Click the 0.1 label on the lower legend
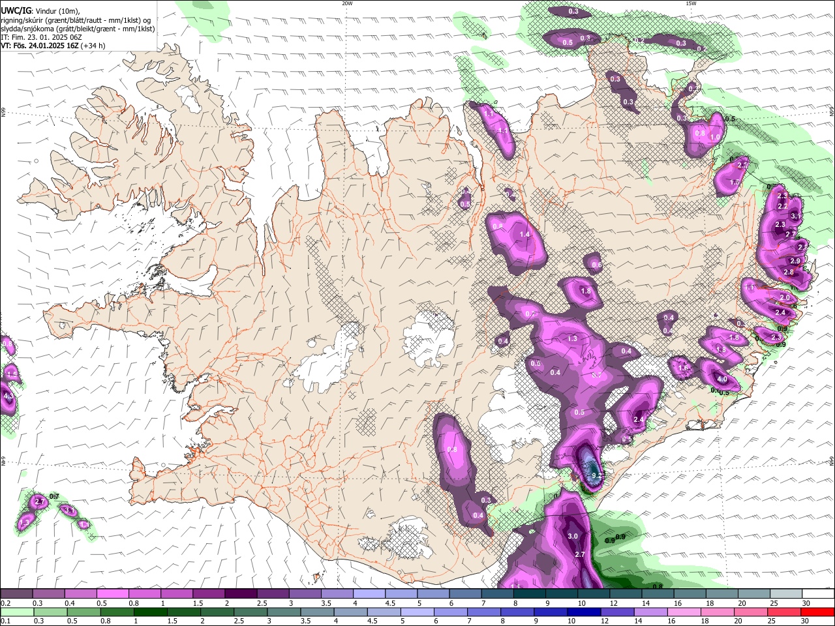Viewport: 835px width, 626px height. tap(6, 621)
